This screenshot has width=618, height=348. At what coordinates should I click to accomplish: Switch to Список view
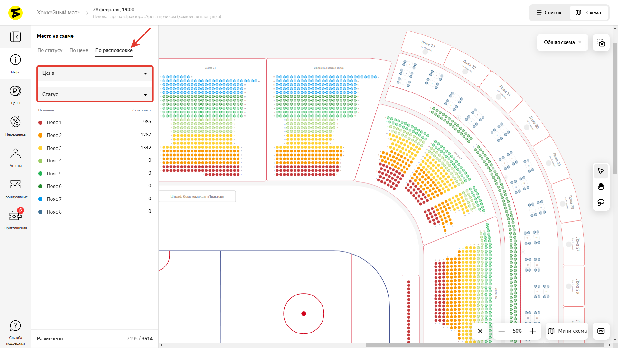[x=549, y=13]
